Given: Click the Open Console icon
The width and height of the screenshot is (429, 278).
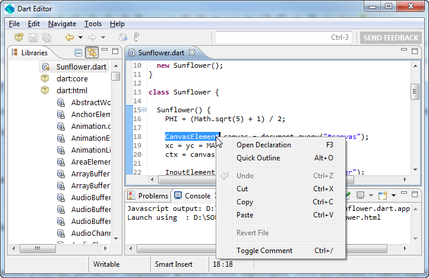Looking at the screenshot, I should pyautogui.click(x=383, y=195).
